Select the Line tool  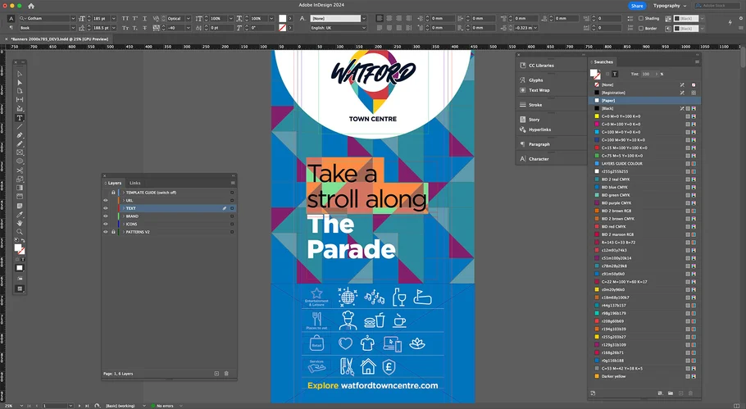pos(20,127)
